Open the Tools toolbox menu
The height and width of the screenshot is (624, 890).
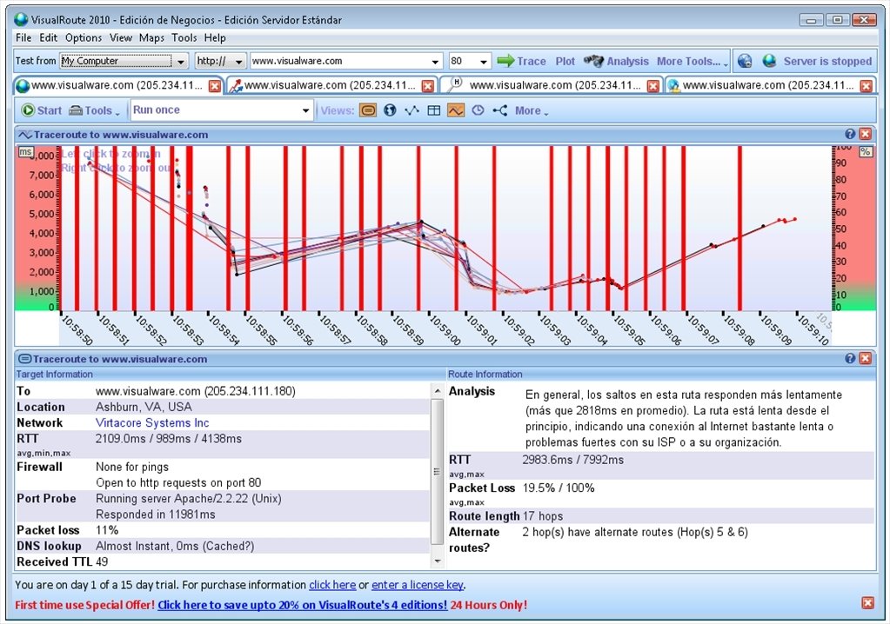tap(94, 110)
